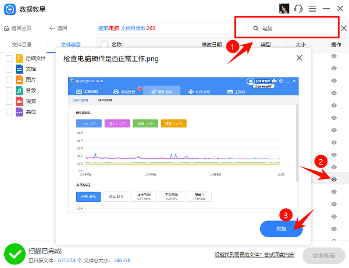
Task: Check the 压缩文件 checkbox
Action: [x=9, y=58]
